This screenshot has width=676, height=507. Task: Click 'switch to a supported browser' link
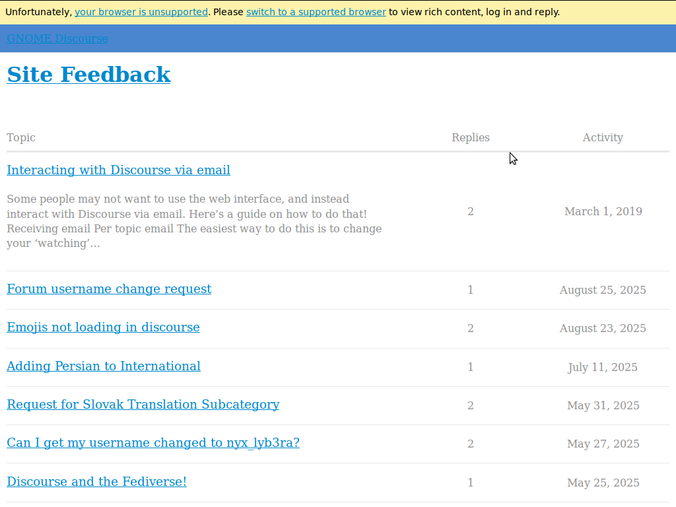coord(316,12)
